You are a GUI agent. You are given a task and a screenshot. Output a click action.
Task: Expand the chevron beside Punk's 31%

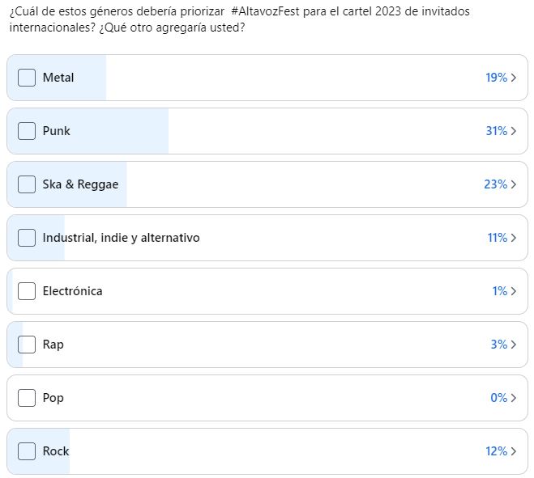tap(514, 131)
